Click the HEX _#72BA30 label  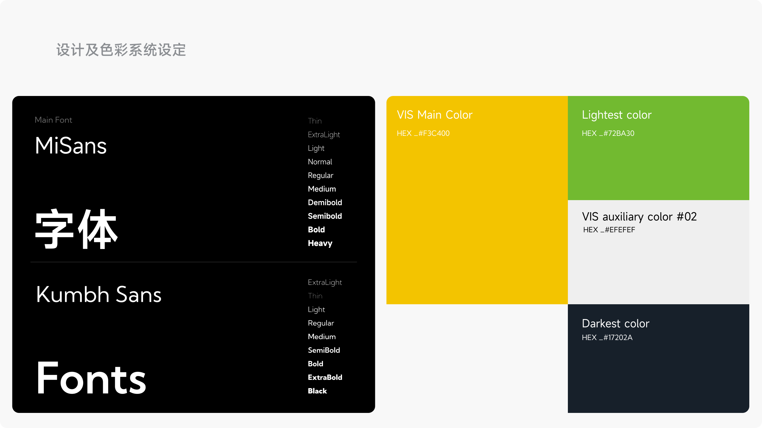[608, 133]
